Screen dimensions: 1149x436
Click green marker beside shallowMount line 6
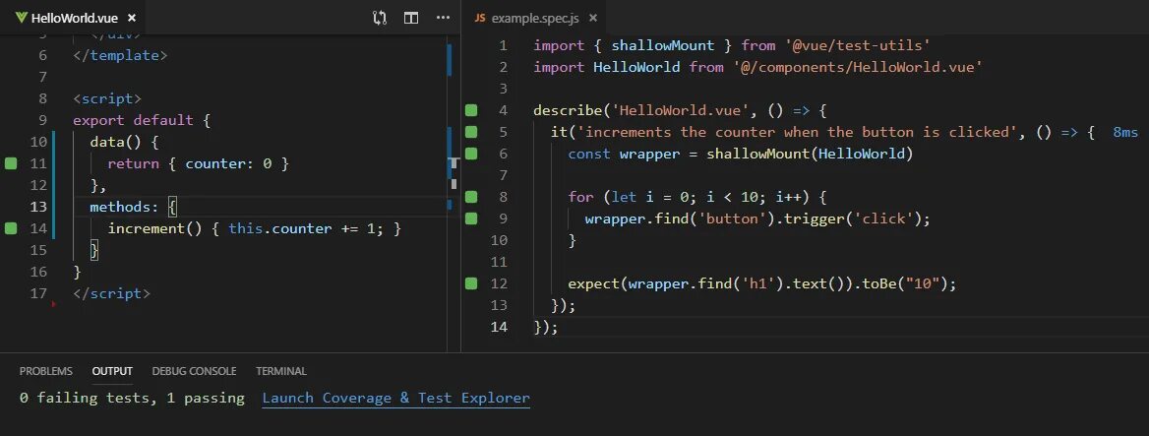click(x=470, y=154)
